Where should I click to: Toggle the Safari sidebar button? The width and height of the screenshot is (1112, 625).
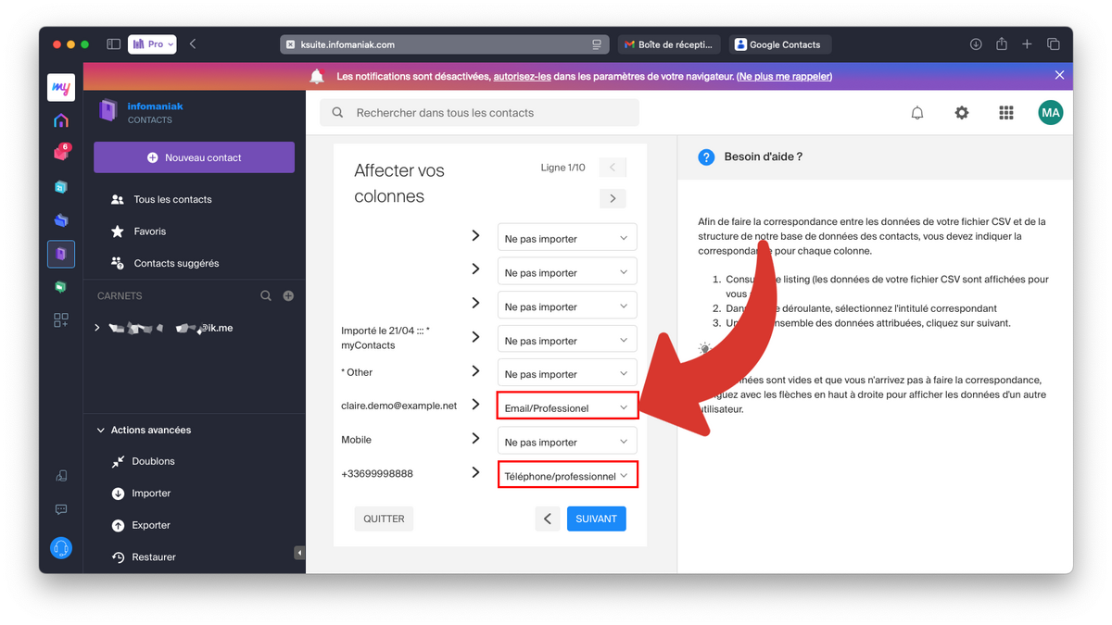[x=113, y=44]
